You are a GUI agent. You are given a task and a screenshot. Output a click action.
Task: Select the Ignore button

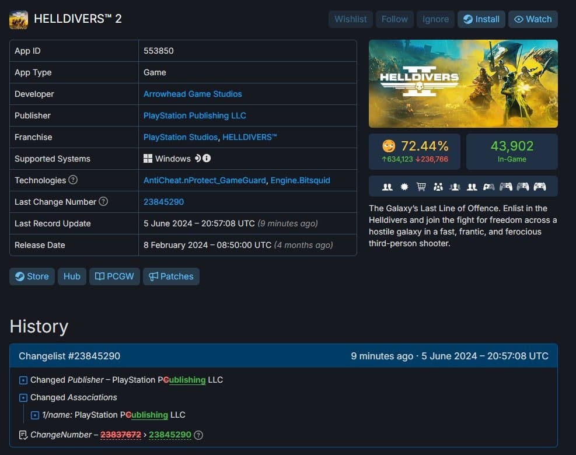click(435, 19)
